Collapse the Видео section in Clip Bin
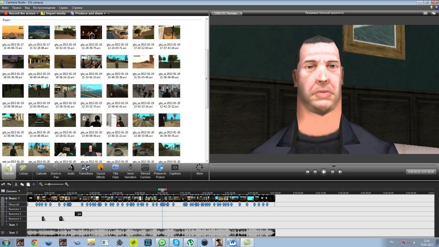Screen dimensions: 439x247 coord(7,20)
